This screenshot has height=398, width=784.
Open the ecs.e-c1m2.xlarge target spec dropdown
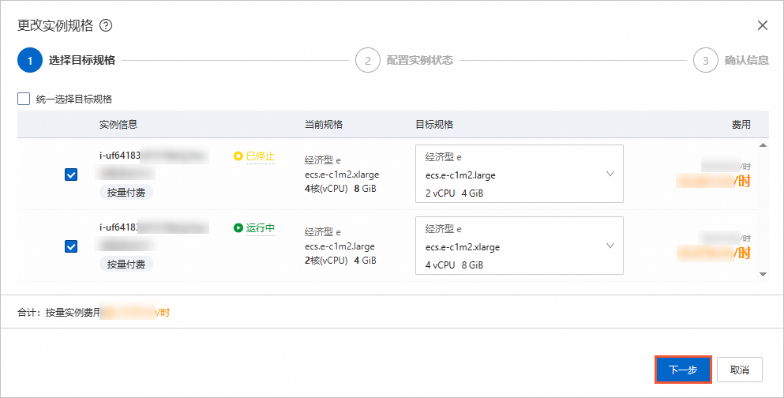519,246
